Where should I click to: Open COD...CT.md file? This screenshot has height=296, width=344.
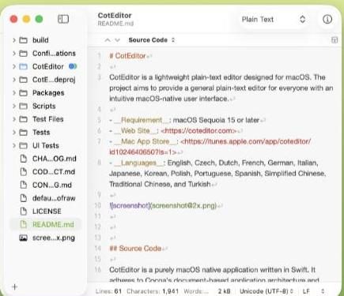(x=54, y=171)
